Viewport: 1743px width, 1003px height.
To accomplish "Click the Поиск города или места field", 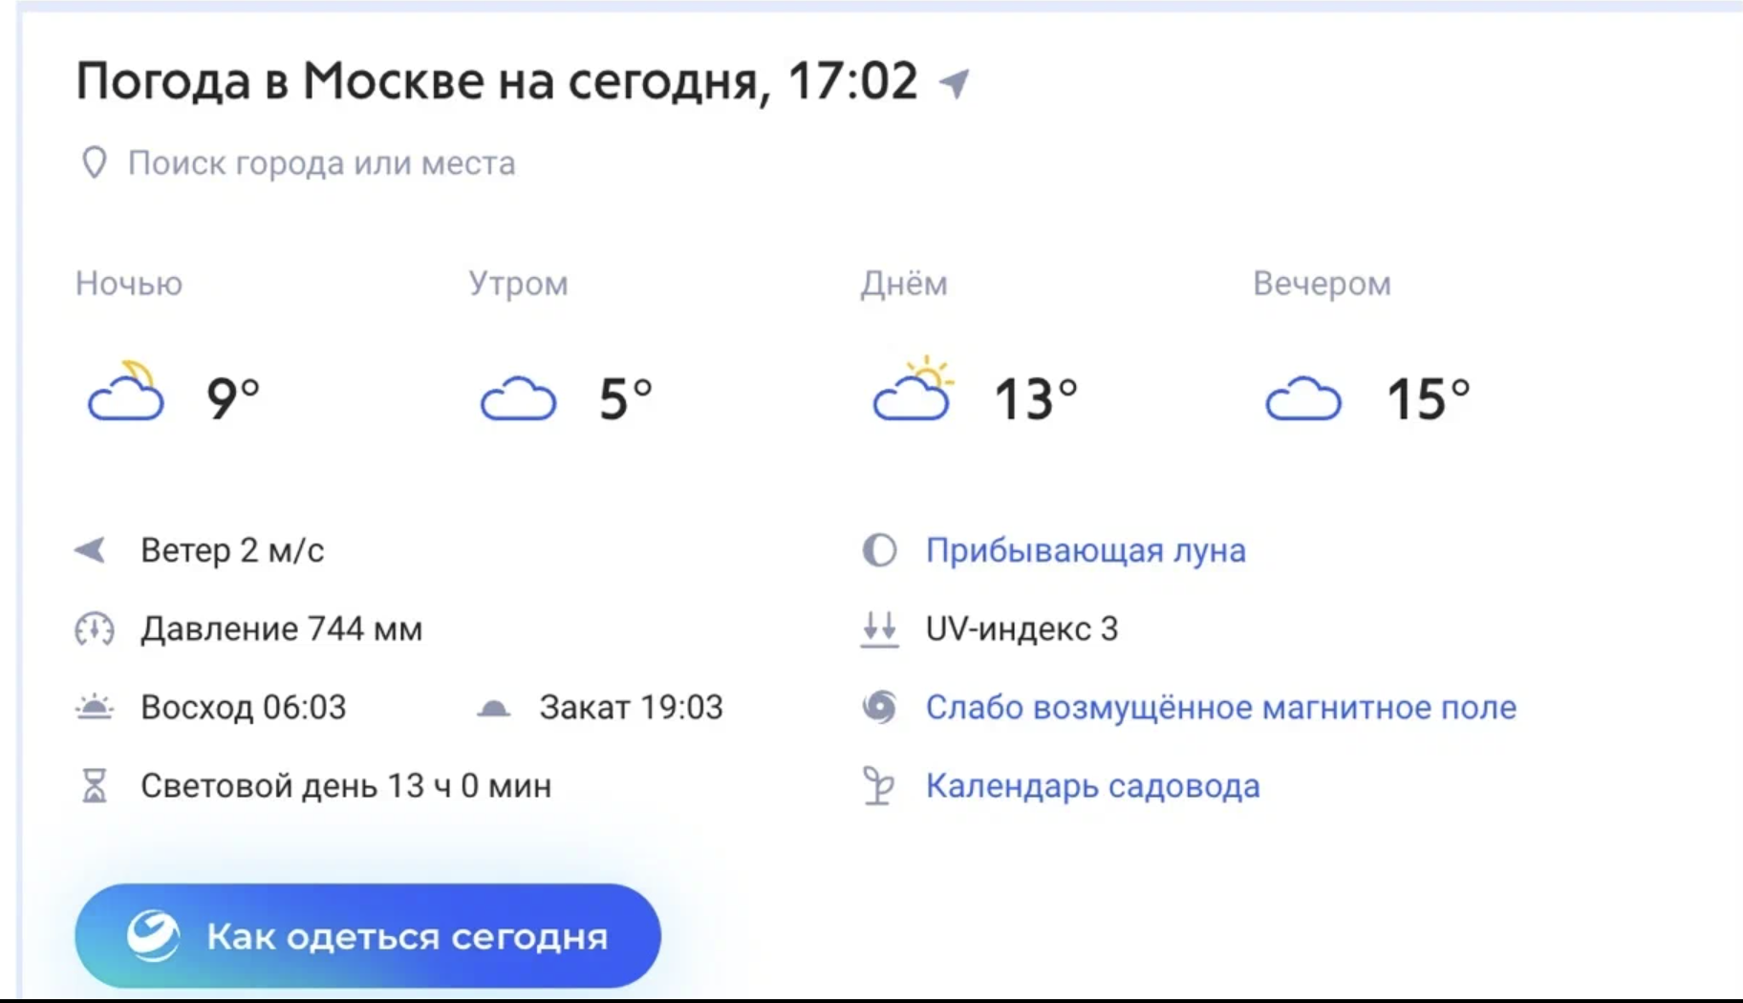I will (320, 162).
